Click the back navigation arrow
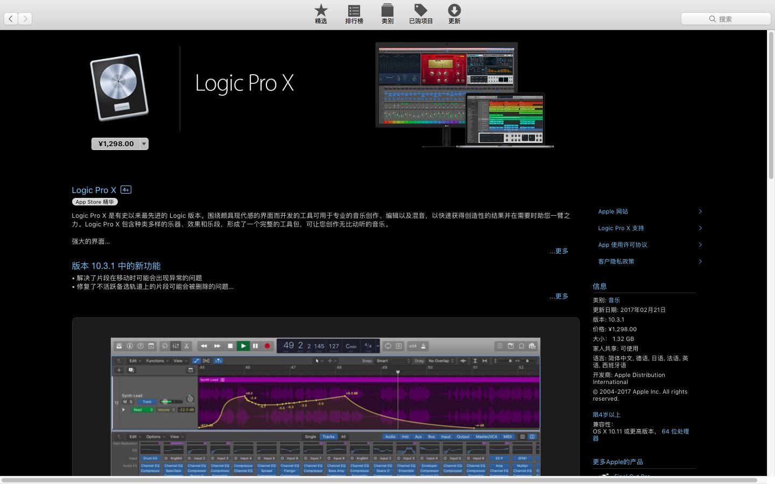This screenshot has width=775, height=484. pyautogui.click(x=11, y=19)
